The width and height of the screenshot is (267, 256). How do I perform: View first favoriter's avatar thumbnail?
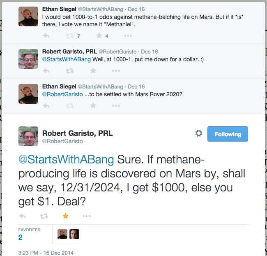click(x=62, y=234)
